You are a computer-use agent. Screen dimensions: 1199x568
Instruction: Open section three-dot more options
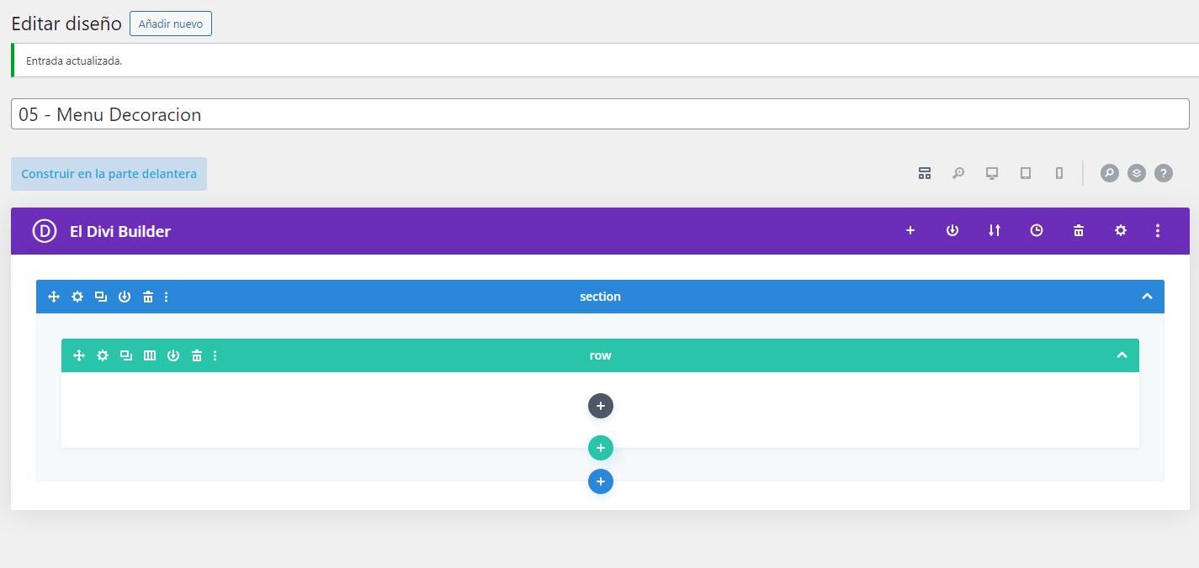point(166,297)
